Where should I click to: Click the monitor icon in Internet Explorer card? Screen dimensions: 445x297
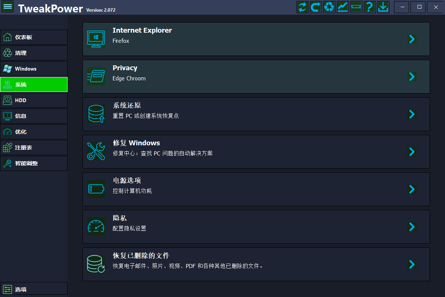(x=96, y=39)
